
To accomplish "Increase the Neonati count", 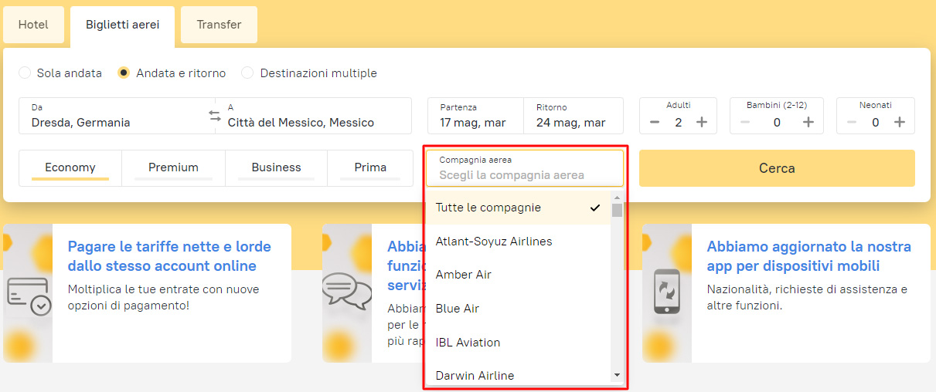I will (x=899, y=122).
